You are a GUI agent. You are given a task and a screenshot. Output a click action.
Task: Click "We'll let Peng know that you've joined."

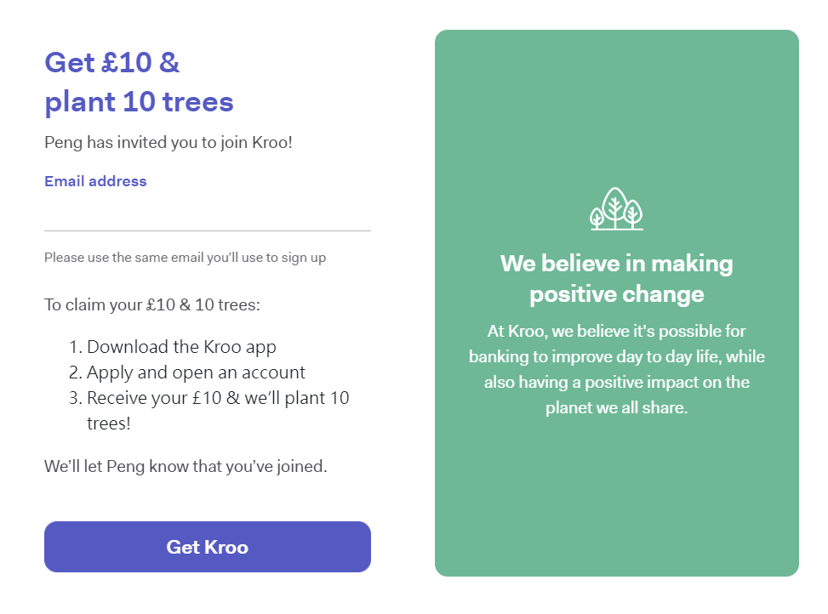[186, 466]
